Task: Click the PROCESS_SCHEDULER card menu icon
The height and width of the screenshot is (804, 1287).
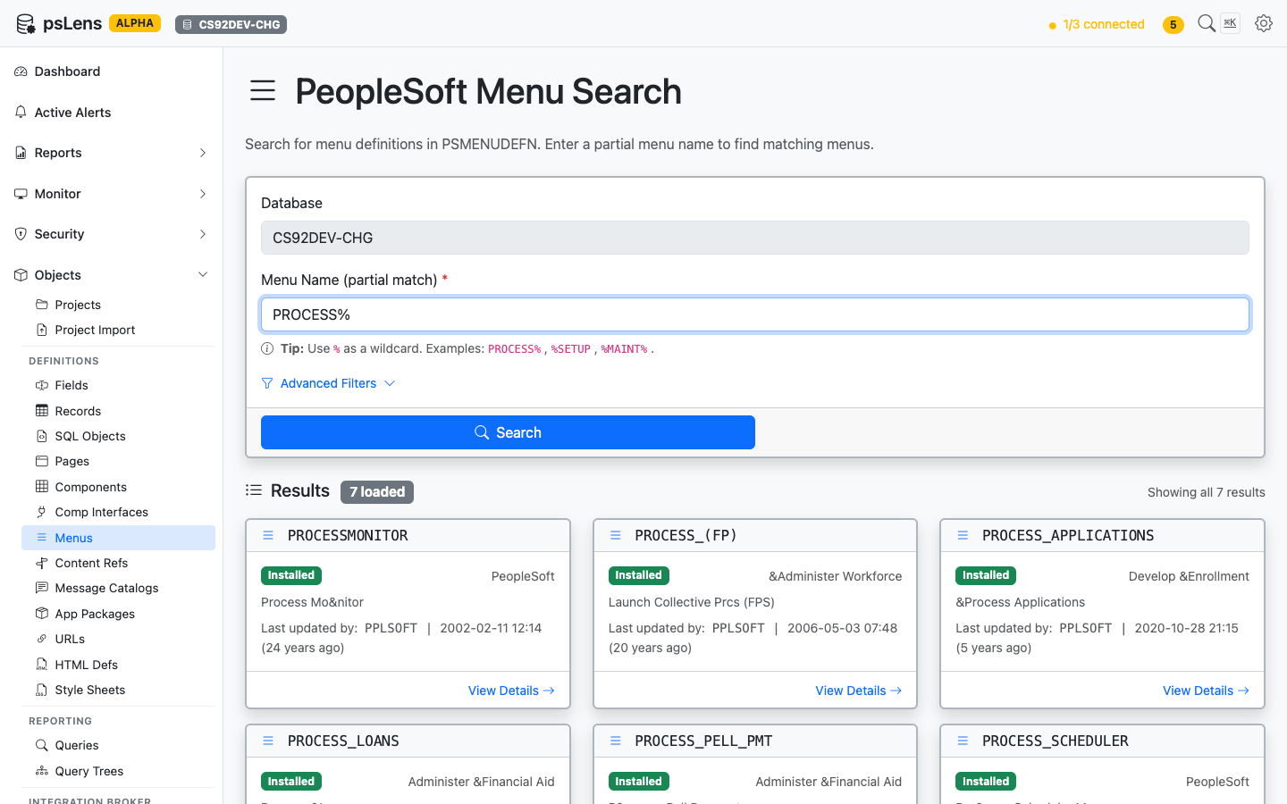Action: click(963, 741)
